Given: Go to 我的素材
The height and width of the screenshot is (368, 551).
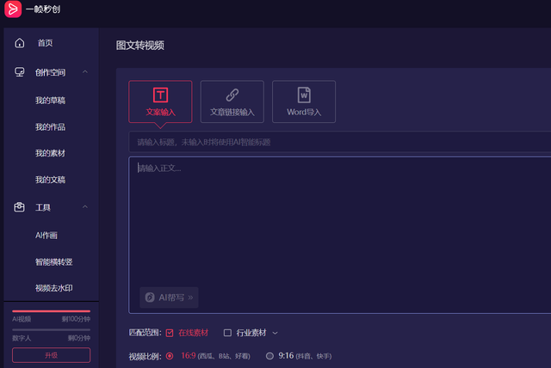Looking at the screenshot, I should [50, 153].
